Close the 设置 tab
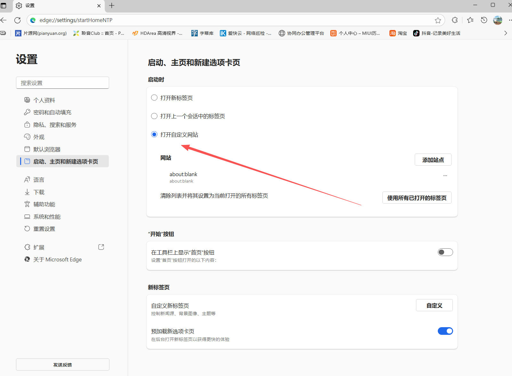Image resolution: width=512 pixels, height=376 pixels. [x=99, y=6]
